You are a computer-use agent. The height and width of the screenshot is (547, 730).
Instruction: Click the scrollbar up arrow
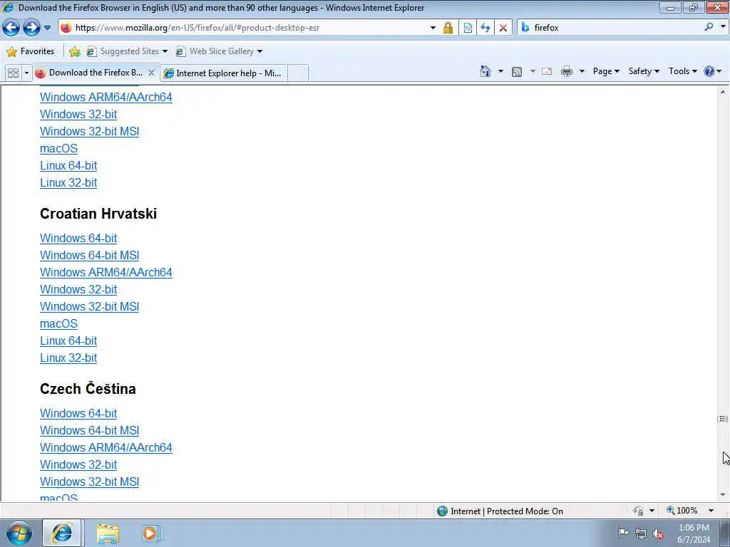coord(723,92)
